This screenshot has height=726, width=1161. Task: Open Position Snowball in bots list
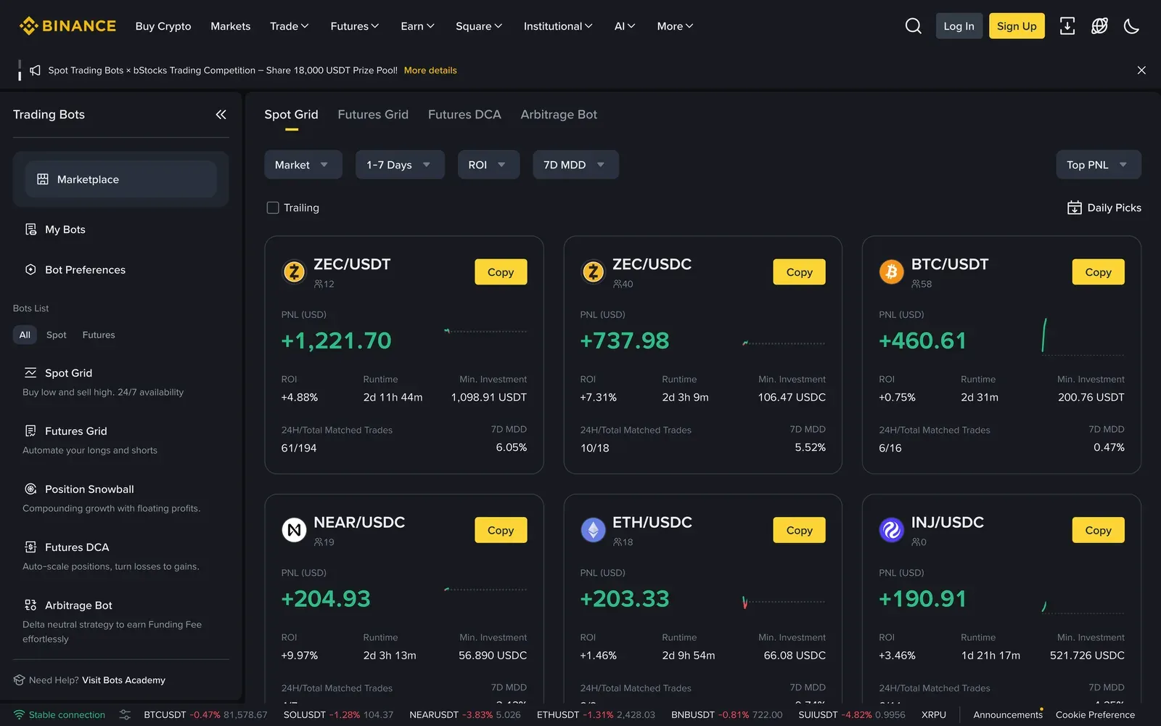pos(89,489)
